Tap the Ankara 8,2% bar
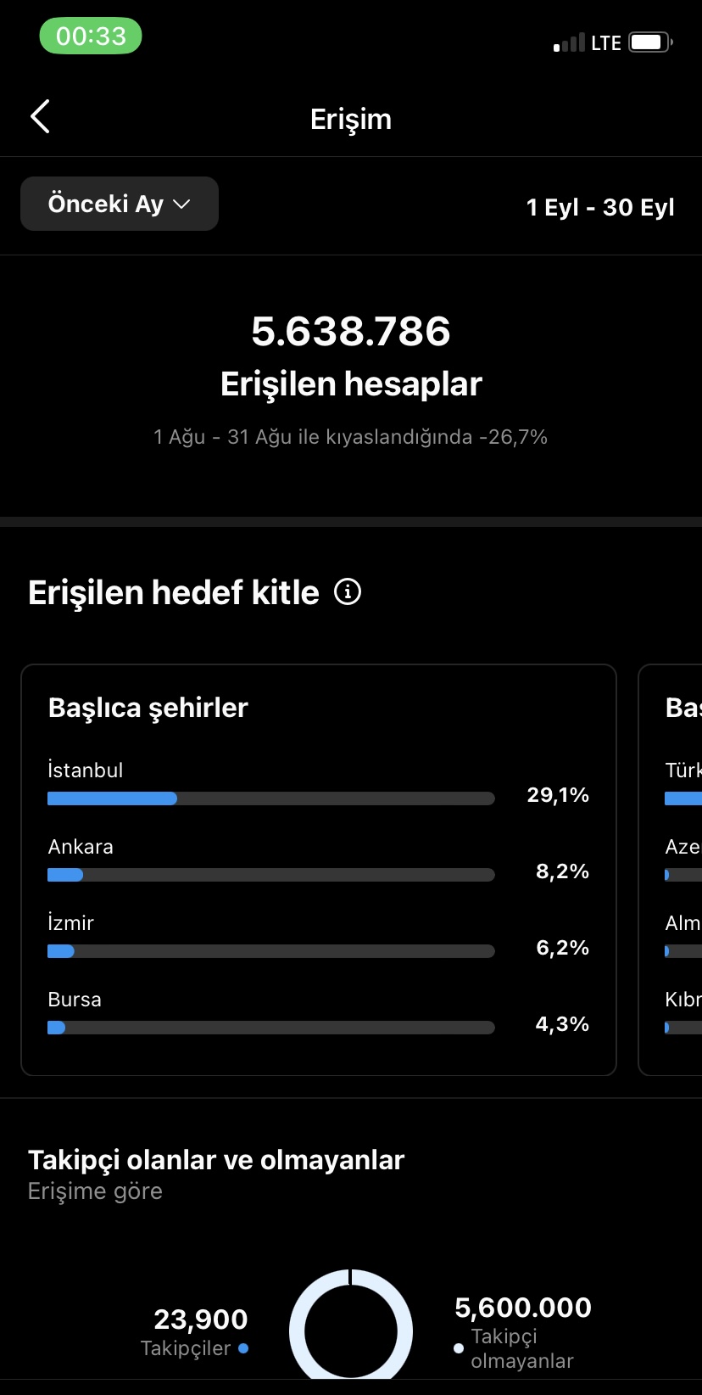This screenshot has width=702, height=1395. click(271, 875)
